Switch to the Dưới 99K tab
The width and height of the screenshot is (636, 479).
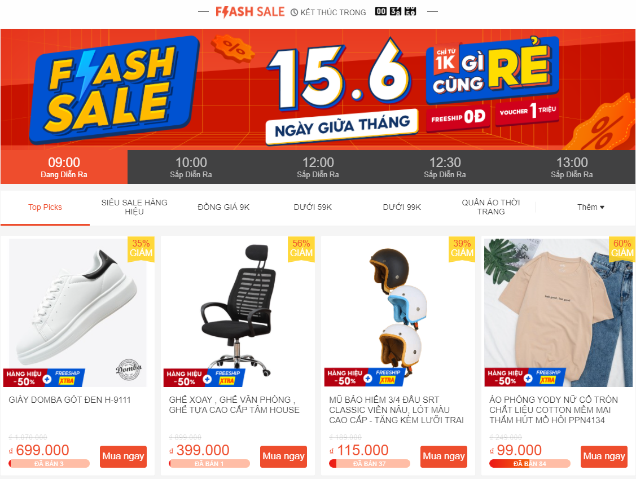click(x=402, y=207)
